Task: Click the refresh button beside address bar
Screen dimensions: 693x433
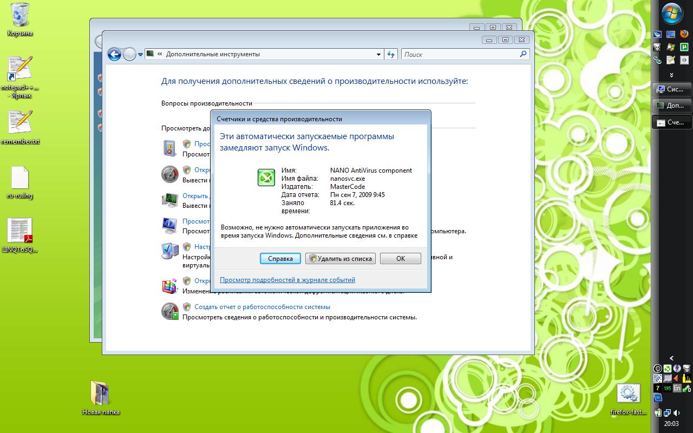Action: pyautogui.click(x=391, y=54)
